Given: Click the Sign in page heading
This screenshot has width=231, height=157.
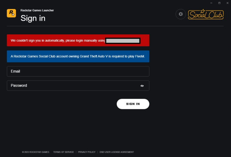Looking at the screenshot, I should (x=33, y=18).
